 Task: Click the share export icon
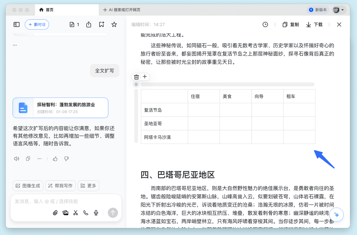point(89,25)
